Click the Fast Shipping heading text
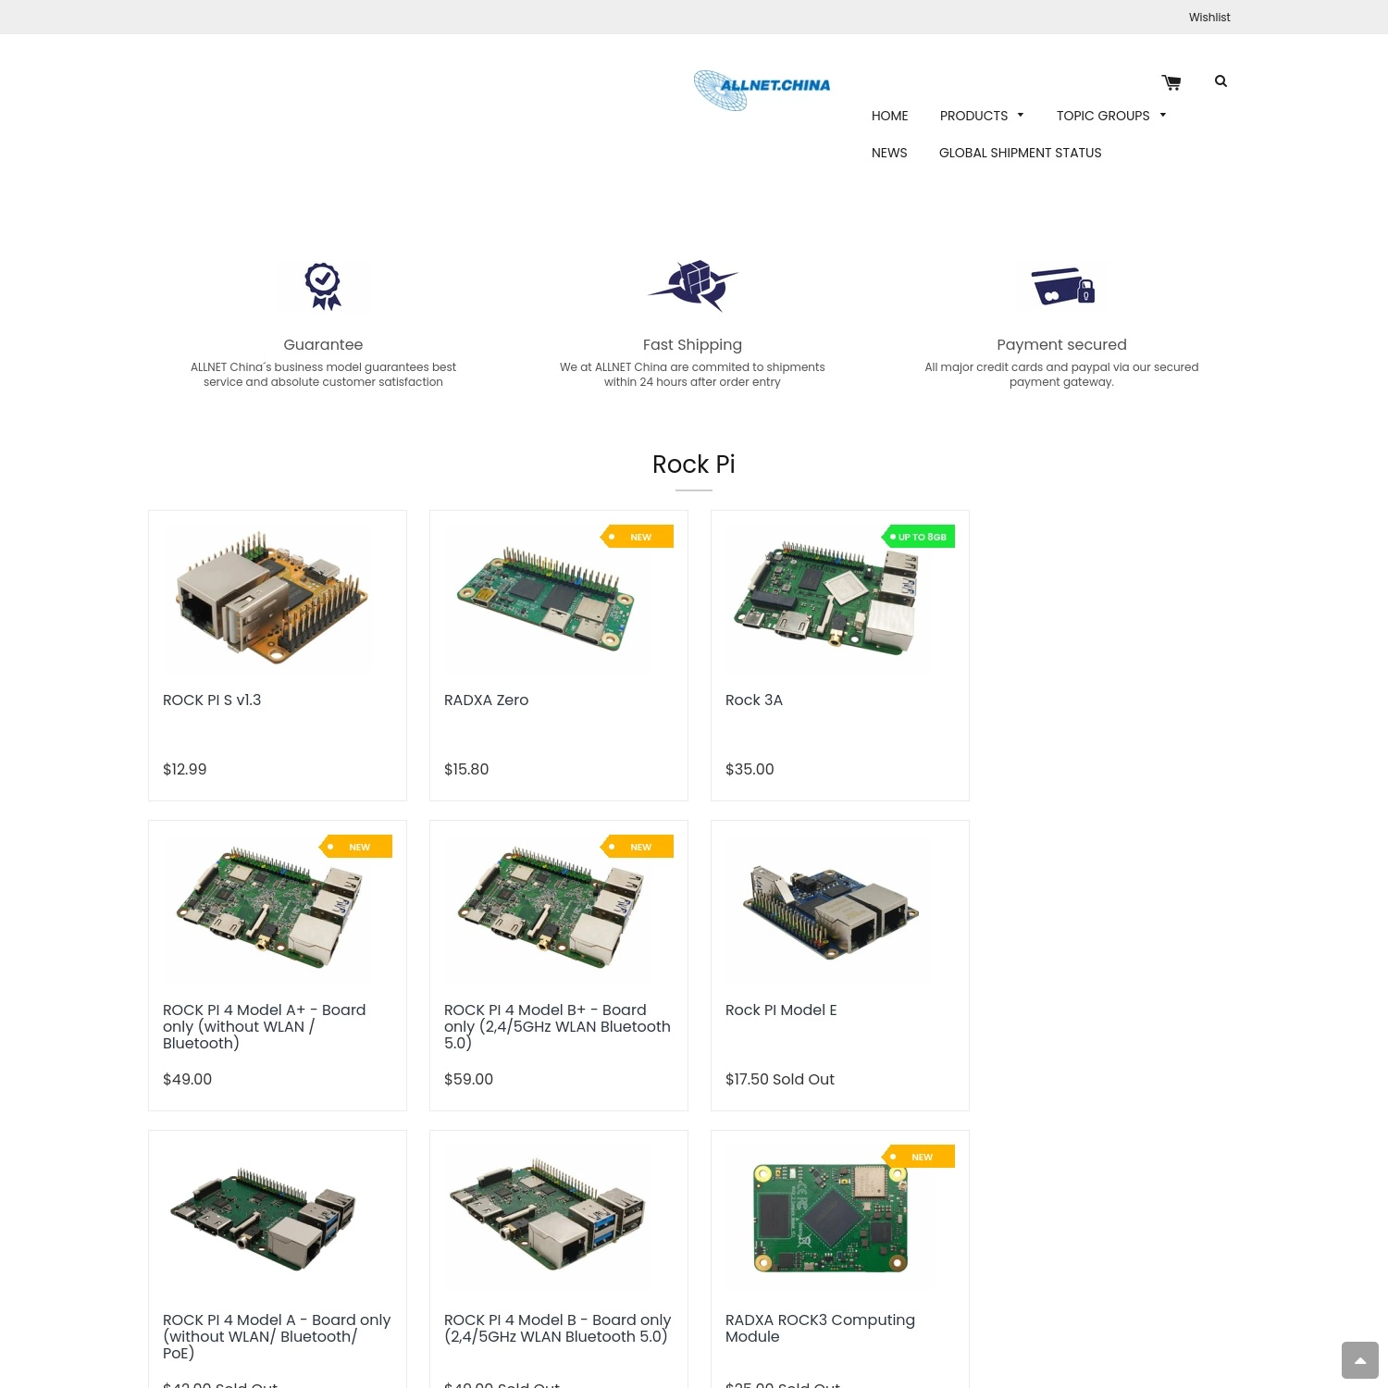The image size is (1388, 1388). tap(693, 344)
